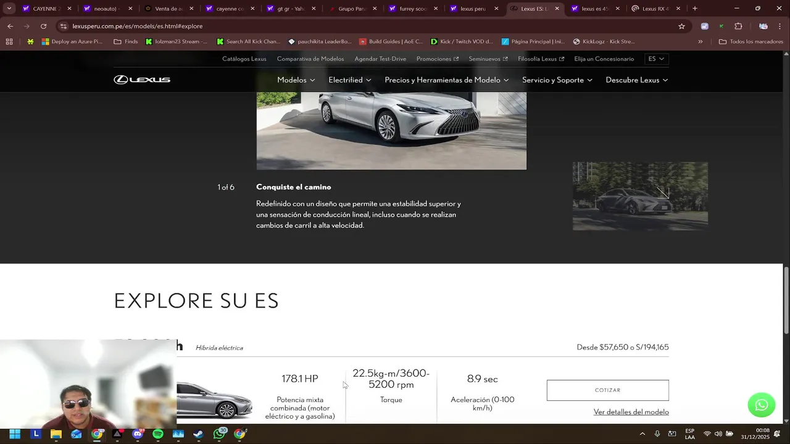Open the Kick / Twitch VOD bookmark
The height and width of the screenshot is (444, 790).
click(x=462, y=41)
